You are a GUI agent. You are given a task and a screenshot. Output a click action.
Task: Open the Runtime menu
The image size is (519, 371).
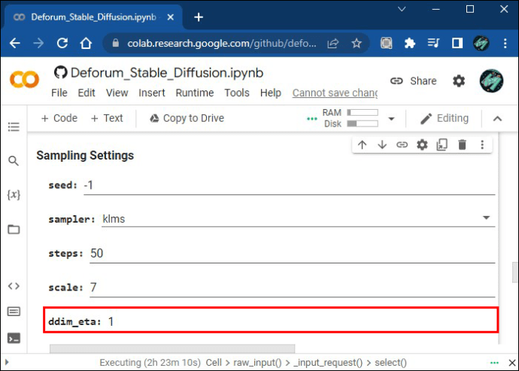[x=195, y=93]
